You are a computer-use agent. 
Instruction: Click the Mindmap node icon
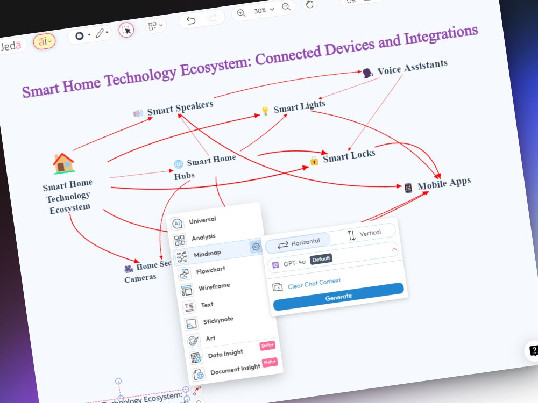[x=182, y=257]
